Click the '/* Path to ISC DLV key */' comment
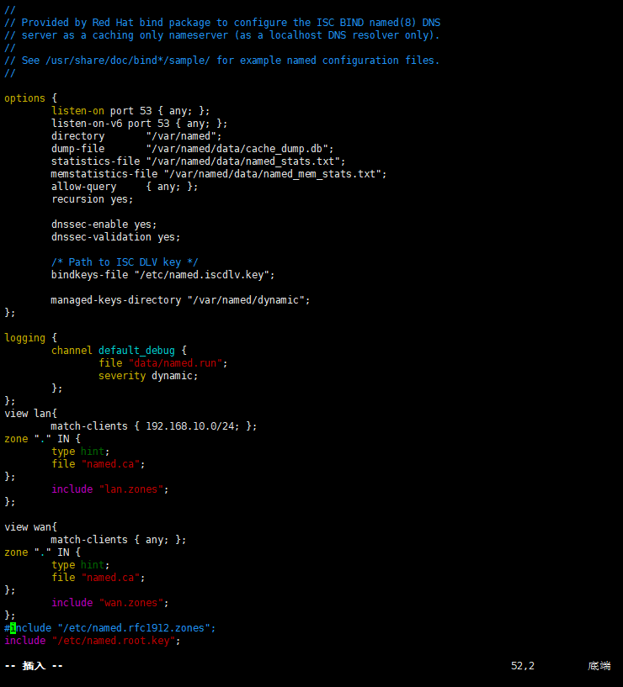Image resolution: width=623 pixels, height=687 pixels. 125,262
